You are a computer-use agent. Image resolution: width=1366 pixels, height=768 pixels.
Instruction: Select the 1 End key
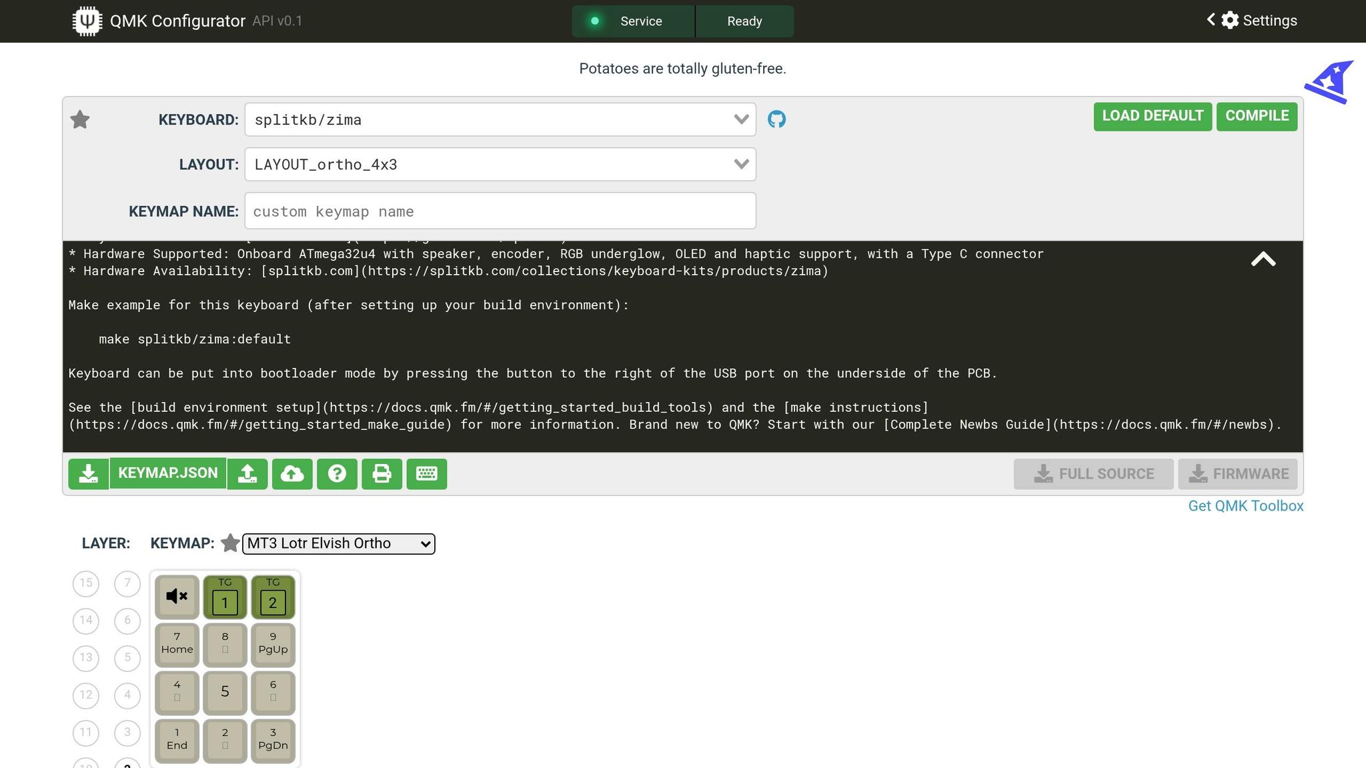(x=177, y=741)
